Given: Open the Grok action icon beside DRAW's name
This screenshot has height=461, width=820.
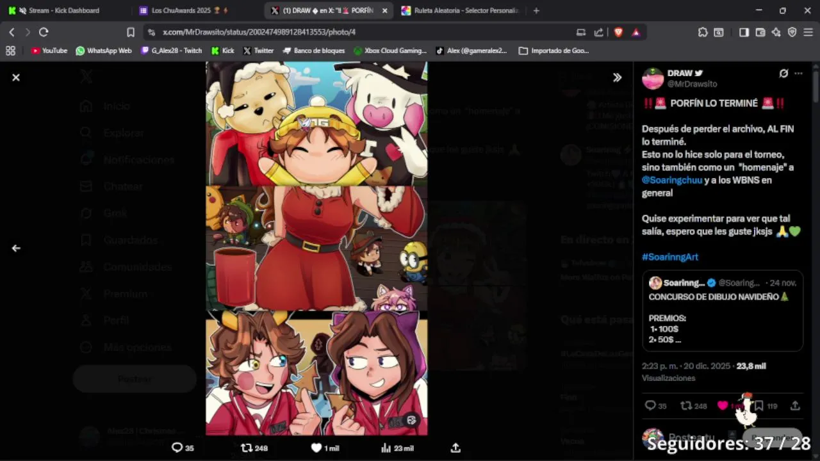Looking at the screenshot, I should pyautogui.click(x=783, y=74).
